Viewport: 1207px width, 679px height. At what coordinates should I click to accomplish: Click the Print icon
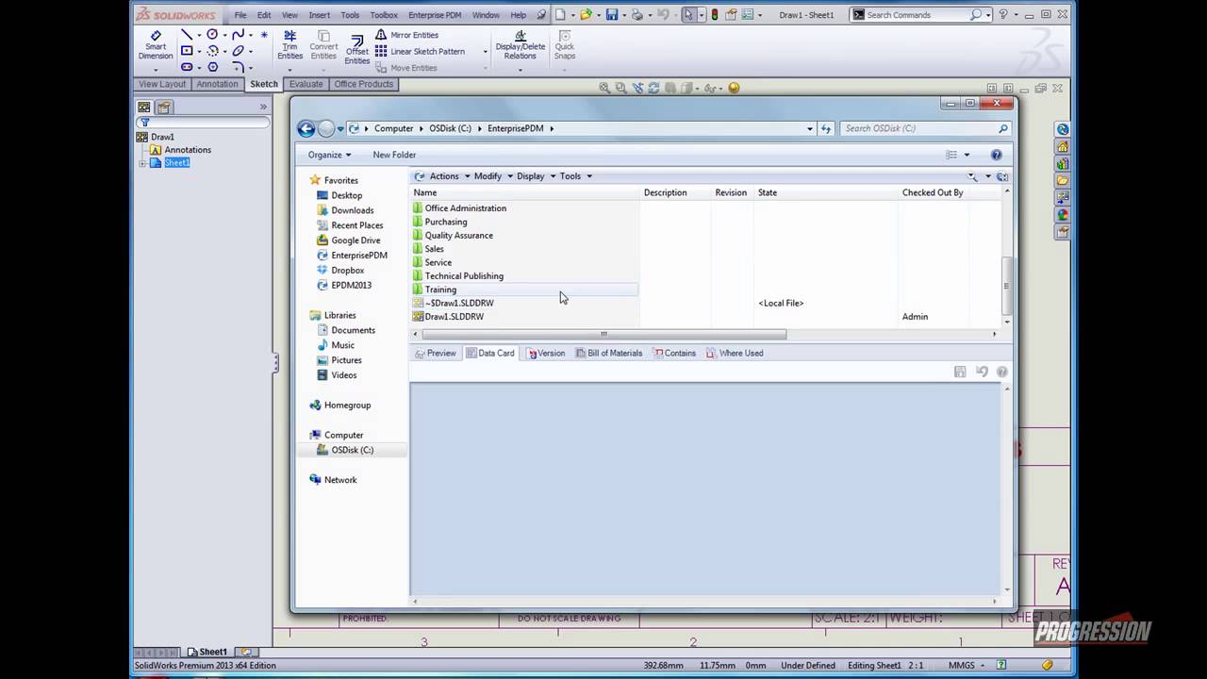[x=637, y=14]
